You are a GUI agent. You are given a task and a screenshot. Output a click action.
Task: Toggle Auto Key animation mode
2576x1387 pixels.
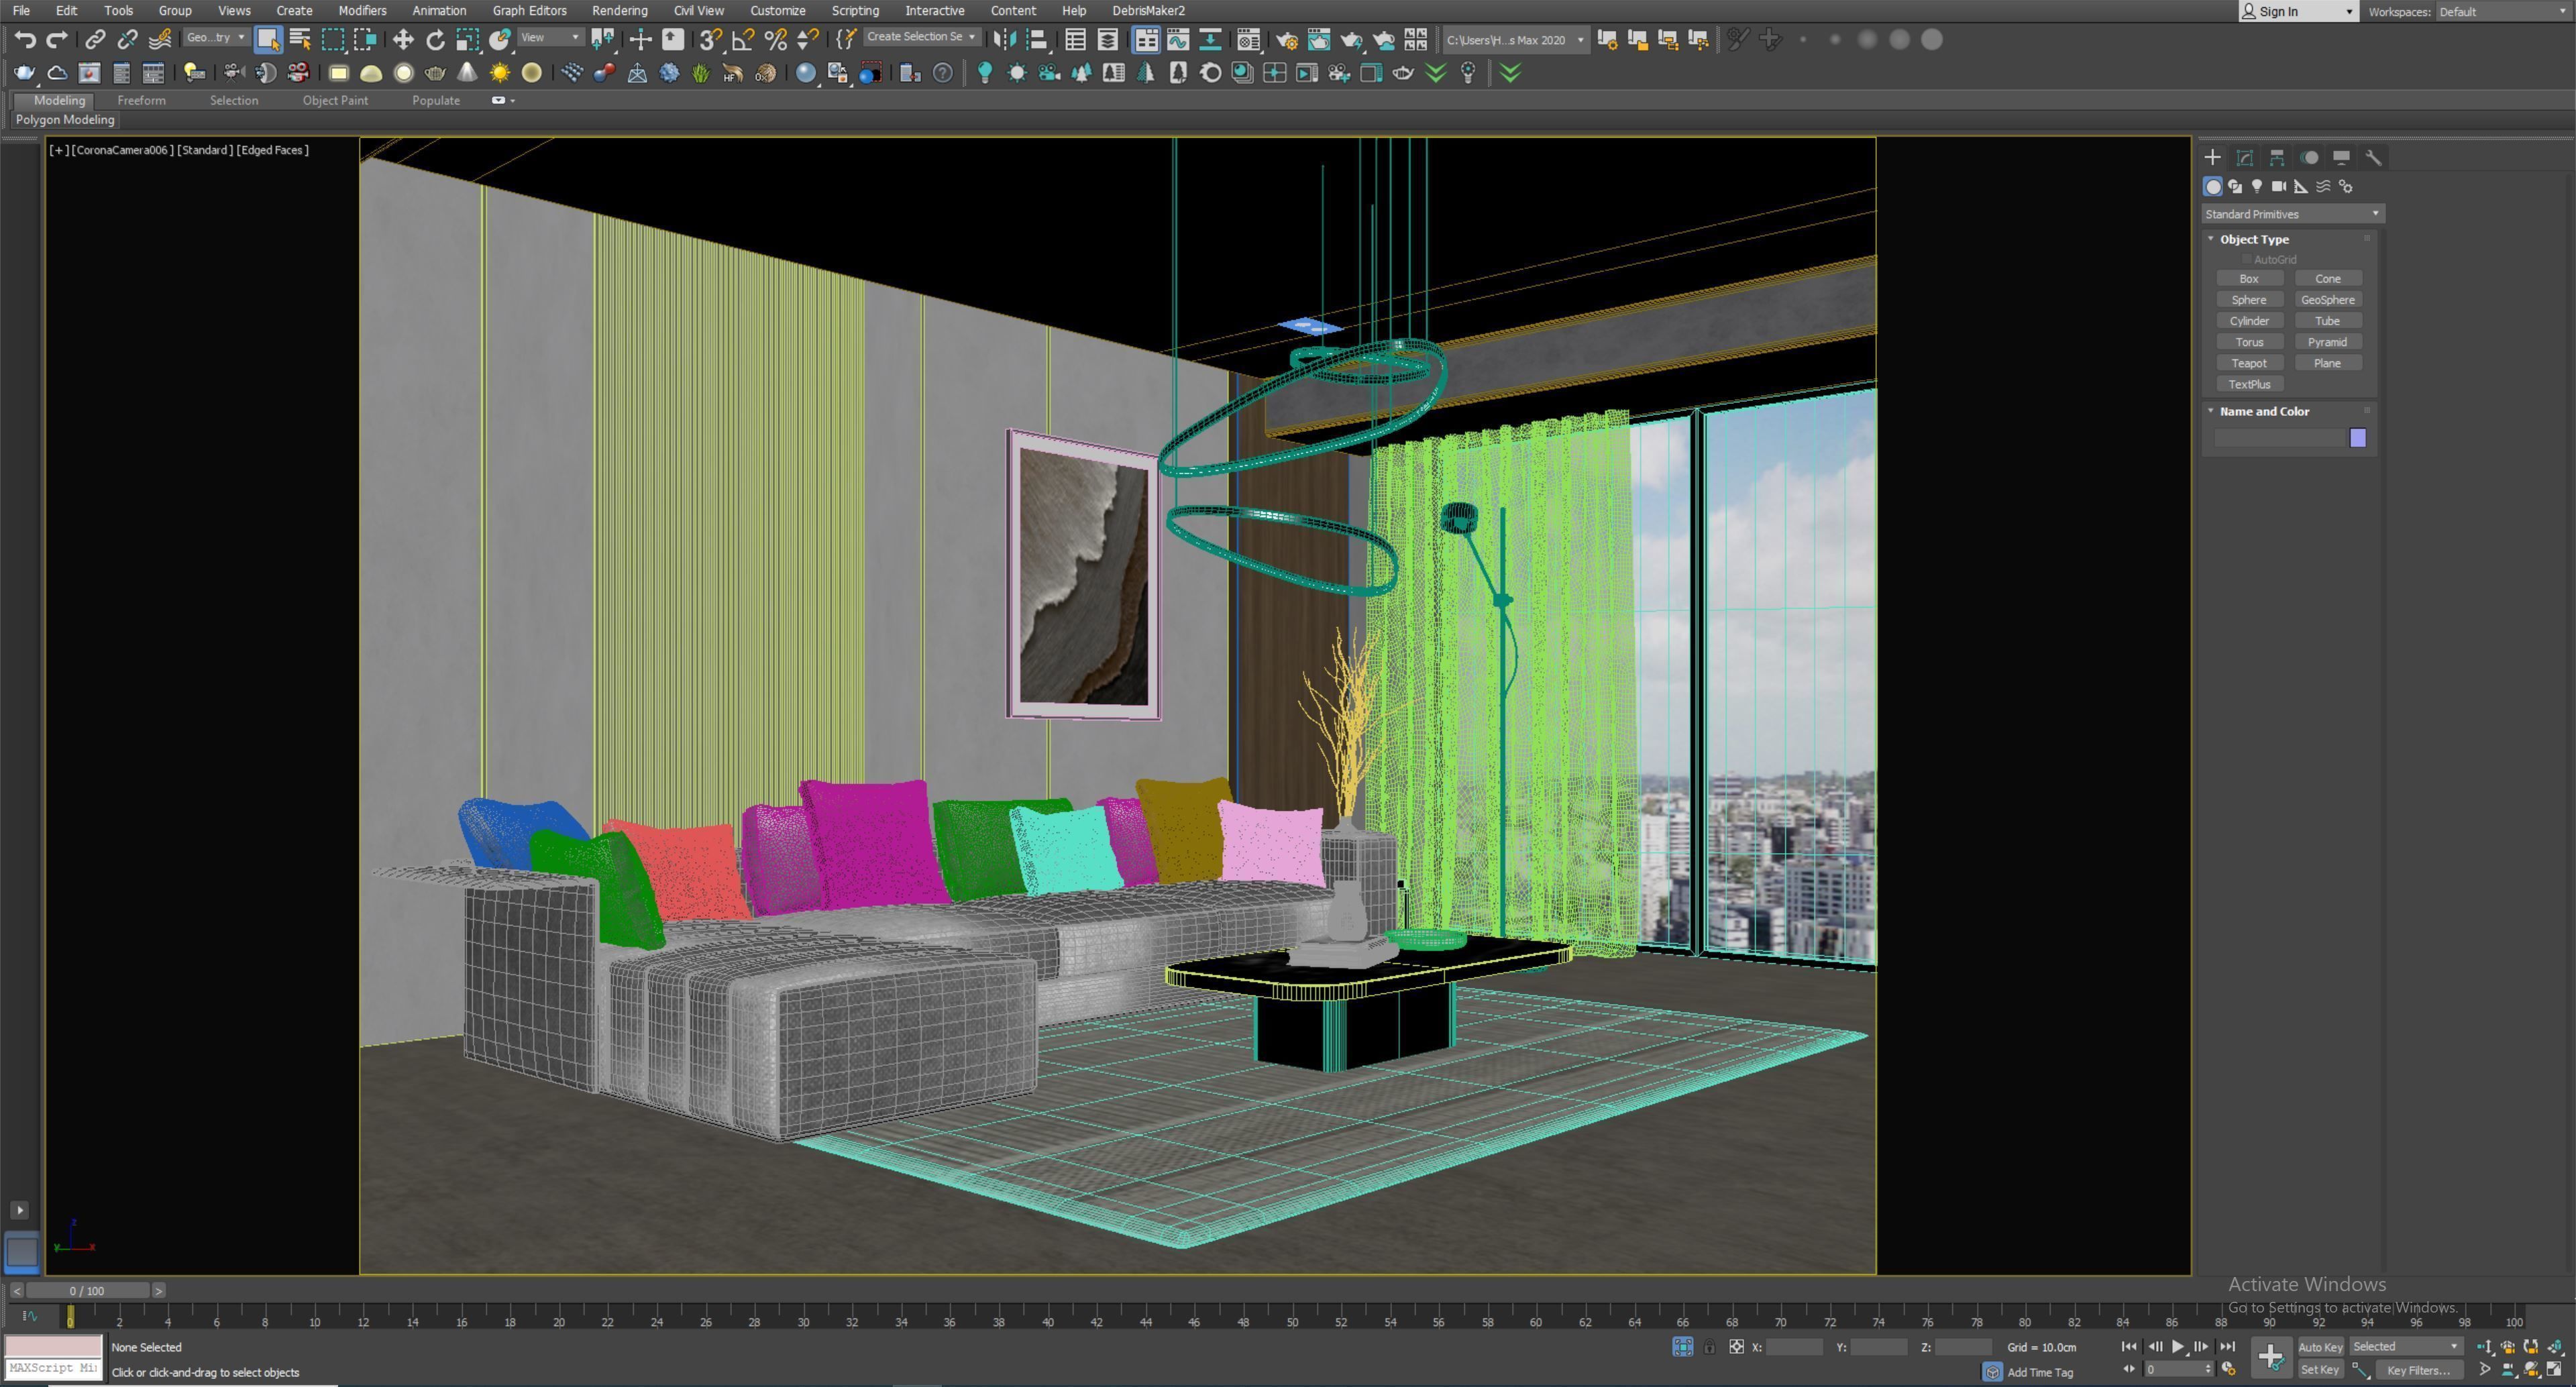point(2320,1346)
